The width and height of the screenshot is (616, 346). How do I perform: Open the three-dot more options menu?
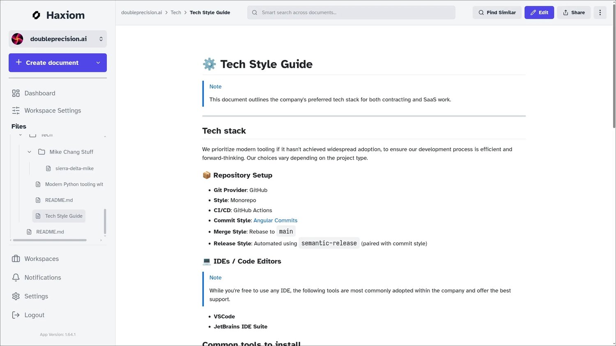[x=600, y=12]
